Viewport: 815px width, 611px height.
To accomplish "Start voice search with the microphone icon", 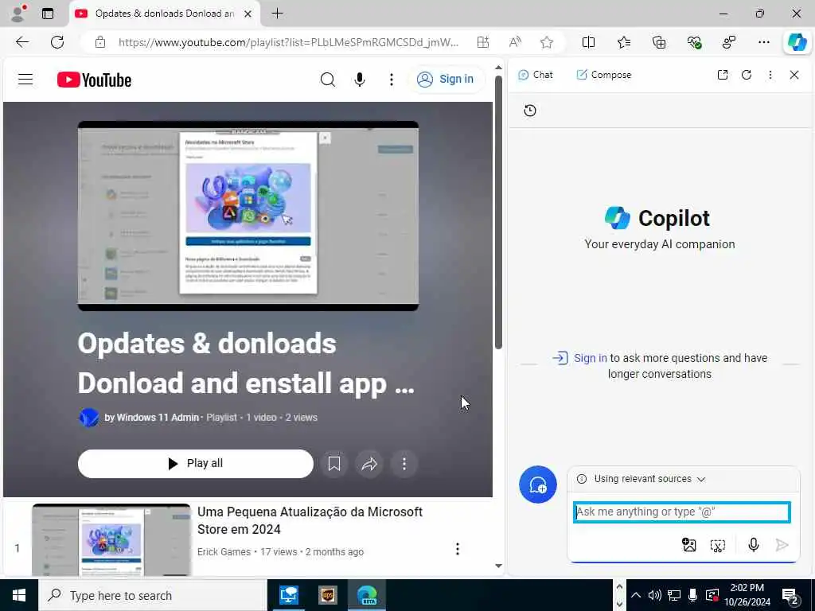I will point(359,80).
